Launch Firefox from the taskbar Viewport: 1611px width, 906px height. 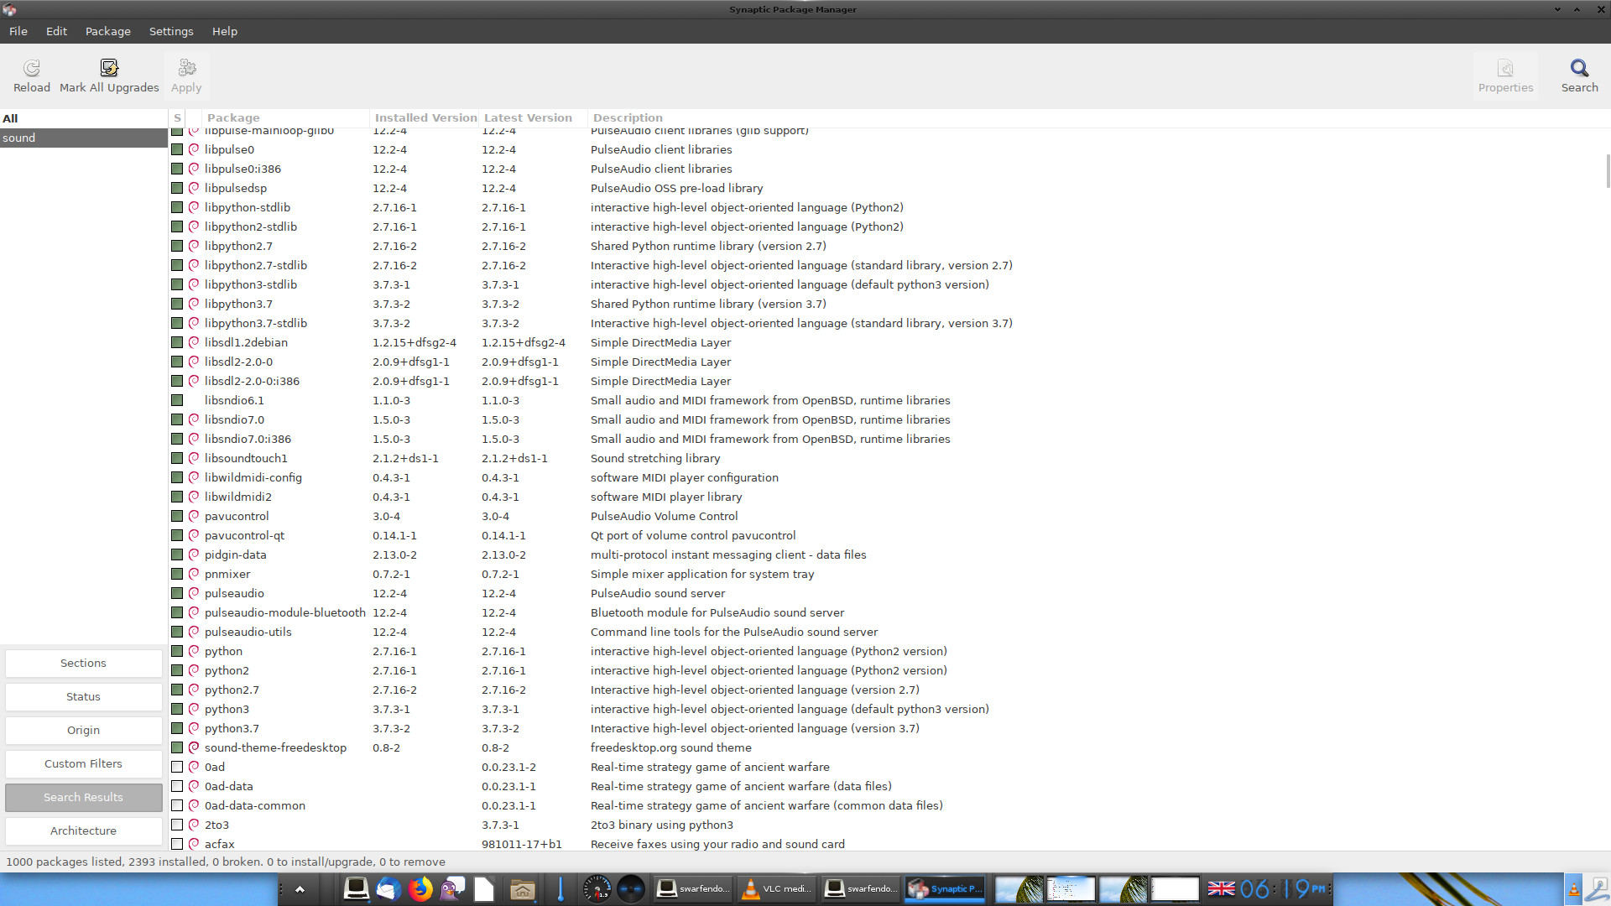[x=420, y=888]
